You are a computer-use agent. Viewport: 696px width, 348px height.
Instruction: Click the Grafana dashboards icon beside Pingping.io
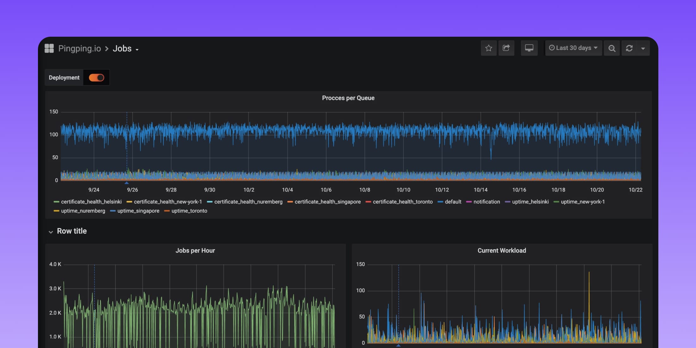click(x=49, y=48)
